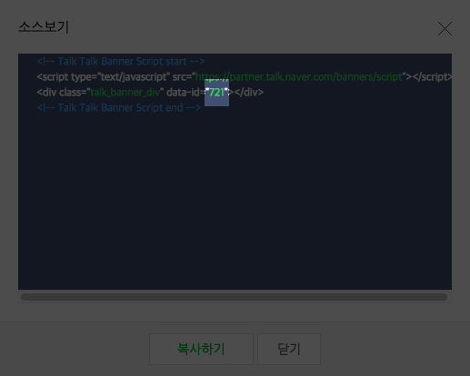The image size is (470, 376).
Task: Click the highlighted "721" data-id value
Action: (216, 93)
